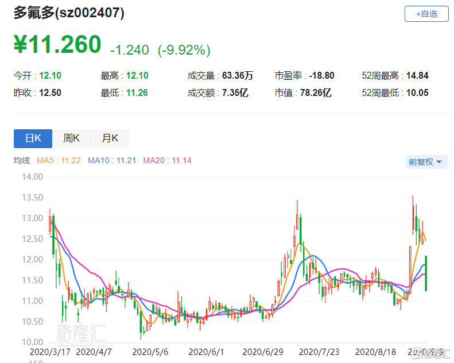
Task: Click the MA5 : 11.22 legend label
Action: [x=59, y=160]
